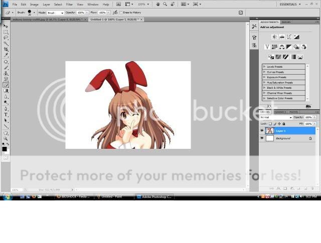Open ESSENTIALS workspace dropdown
This screenshot has height=243, width=321.
[x=290, y=5]
